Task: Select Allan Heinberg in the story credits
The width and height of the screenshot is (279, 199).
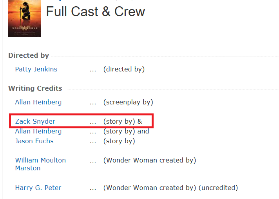Action: coord(38,131)
